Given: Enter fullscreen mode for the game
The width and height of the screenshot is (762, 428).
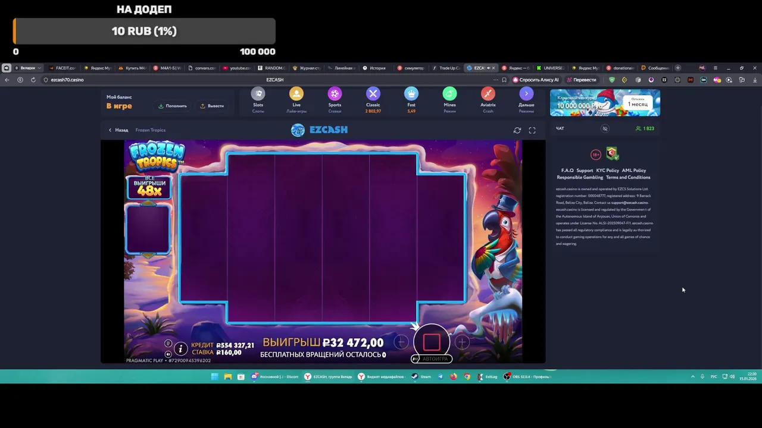Looking at the screenshot, I should coord(532,130).
